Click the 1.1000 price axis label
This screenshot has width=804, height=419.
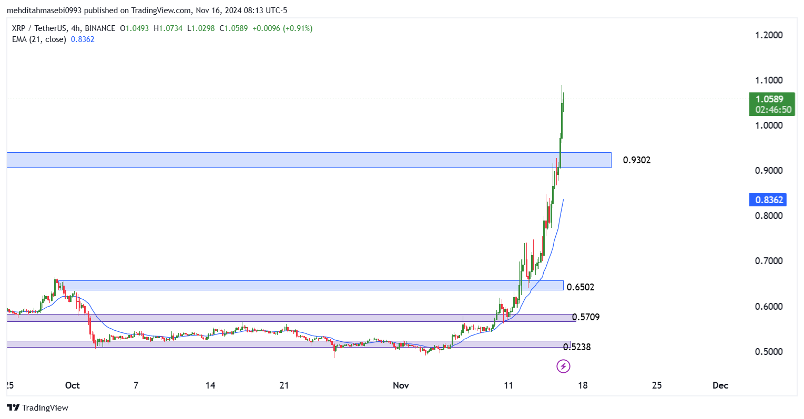coord(769,80)
